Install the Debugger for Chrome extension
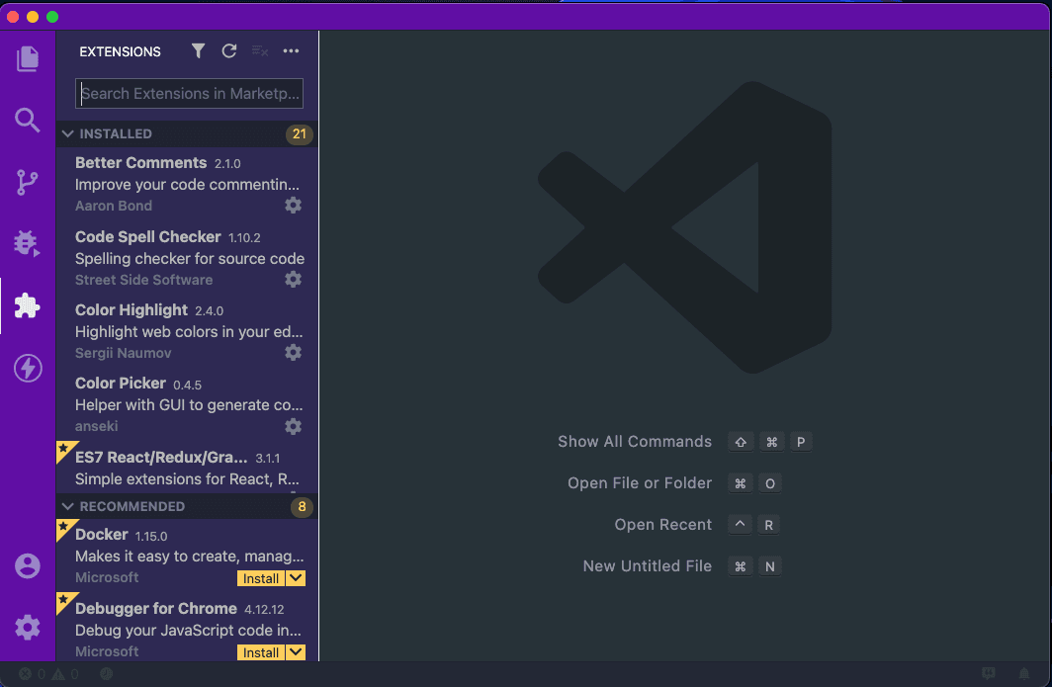Screen dimensions: 1052x687 point(261,652)
